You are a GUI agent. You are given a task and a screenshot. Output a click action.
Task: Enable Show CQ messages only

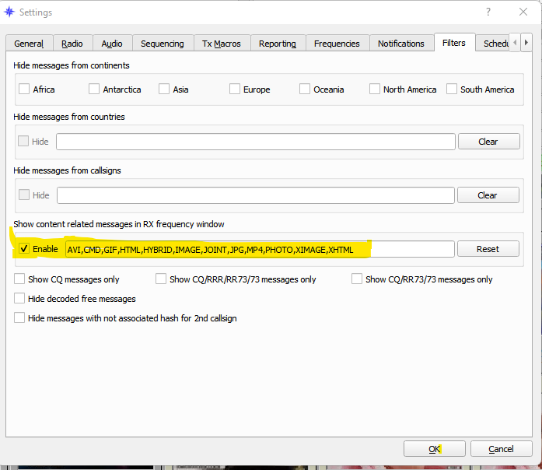[20, 279]
